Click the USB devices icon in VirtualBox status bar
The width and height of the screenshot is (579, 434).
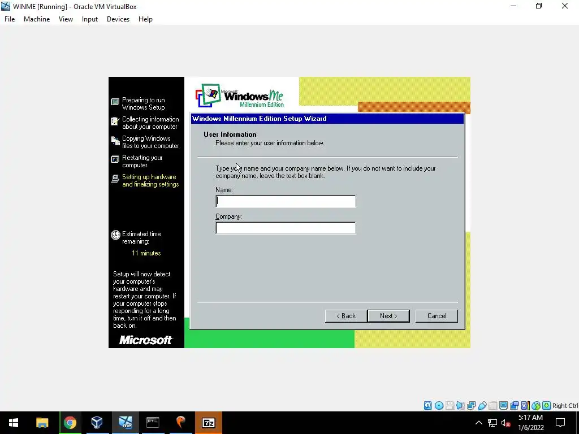point(482,406)
